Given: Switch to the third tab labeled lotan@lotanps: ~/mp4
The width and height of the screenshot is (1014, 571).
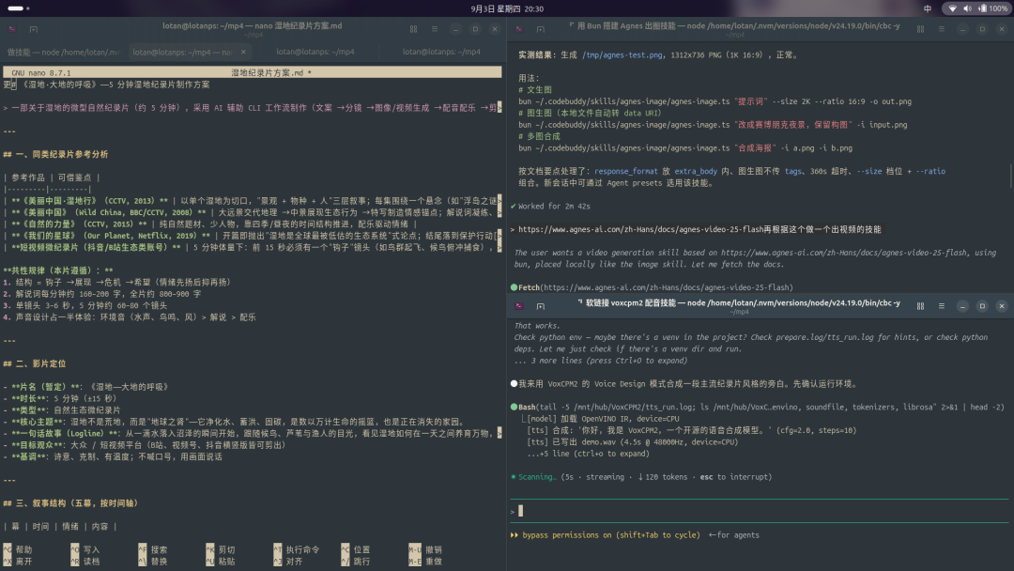Looking at the screenshot, I should [x=315, y=52].
